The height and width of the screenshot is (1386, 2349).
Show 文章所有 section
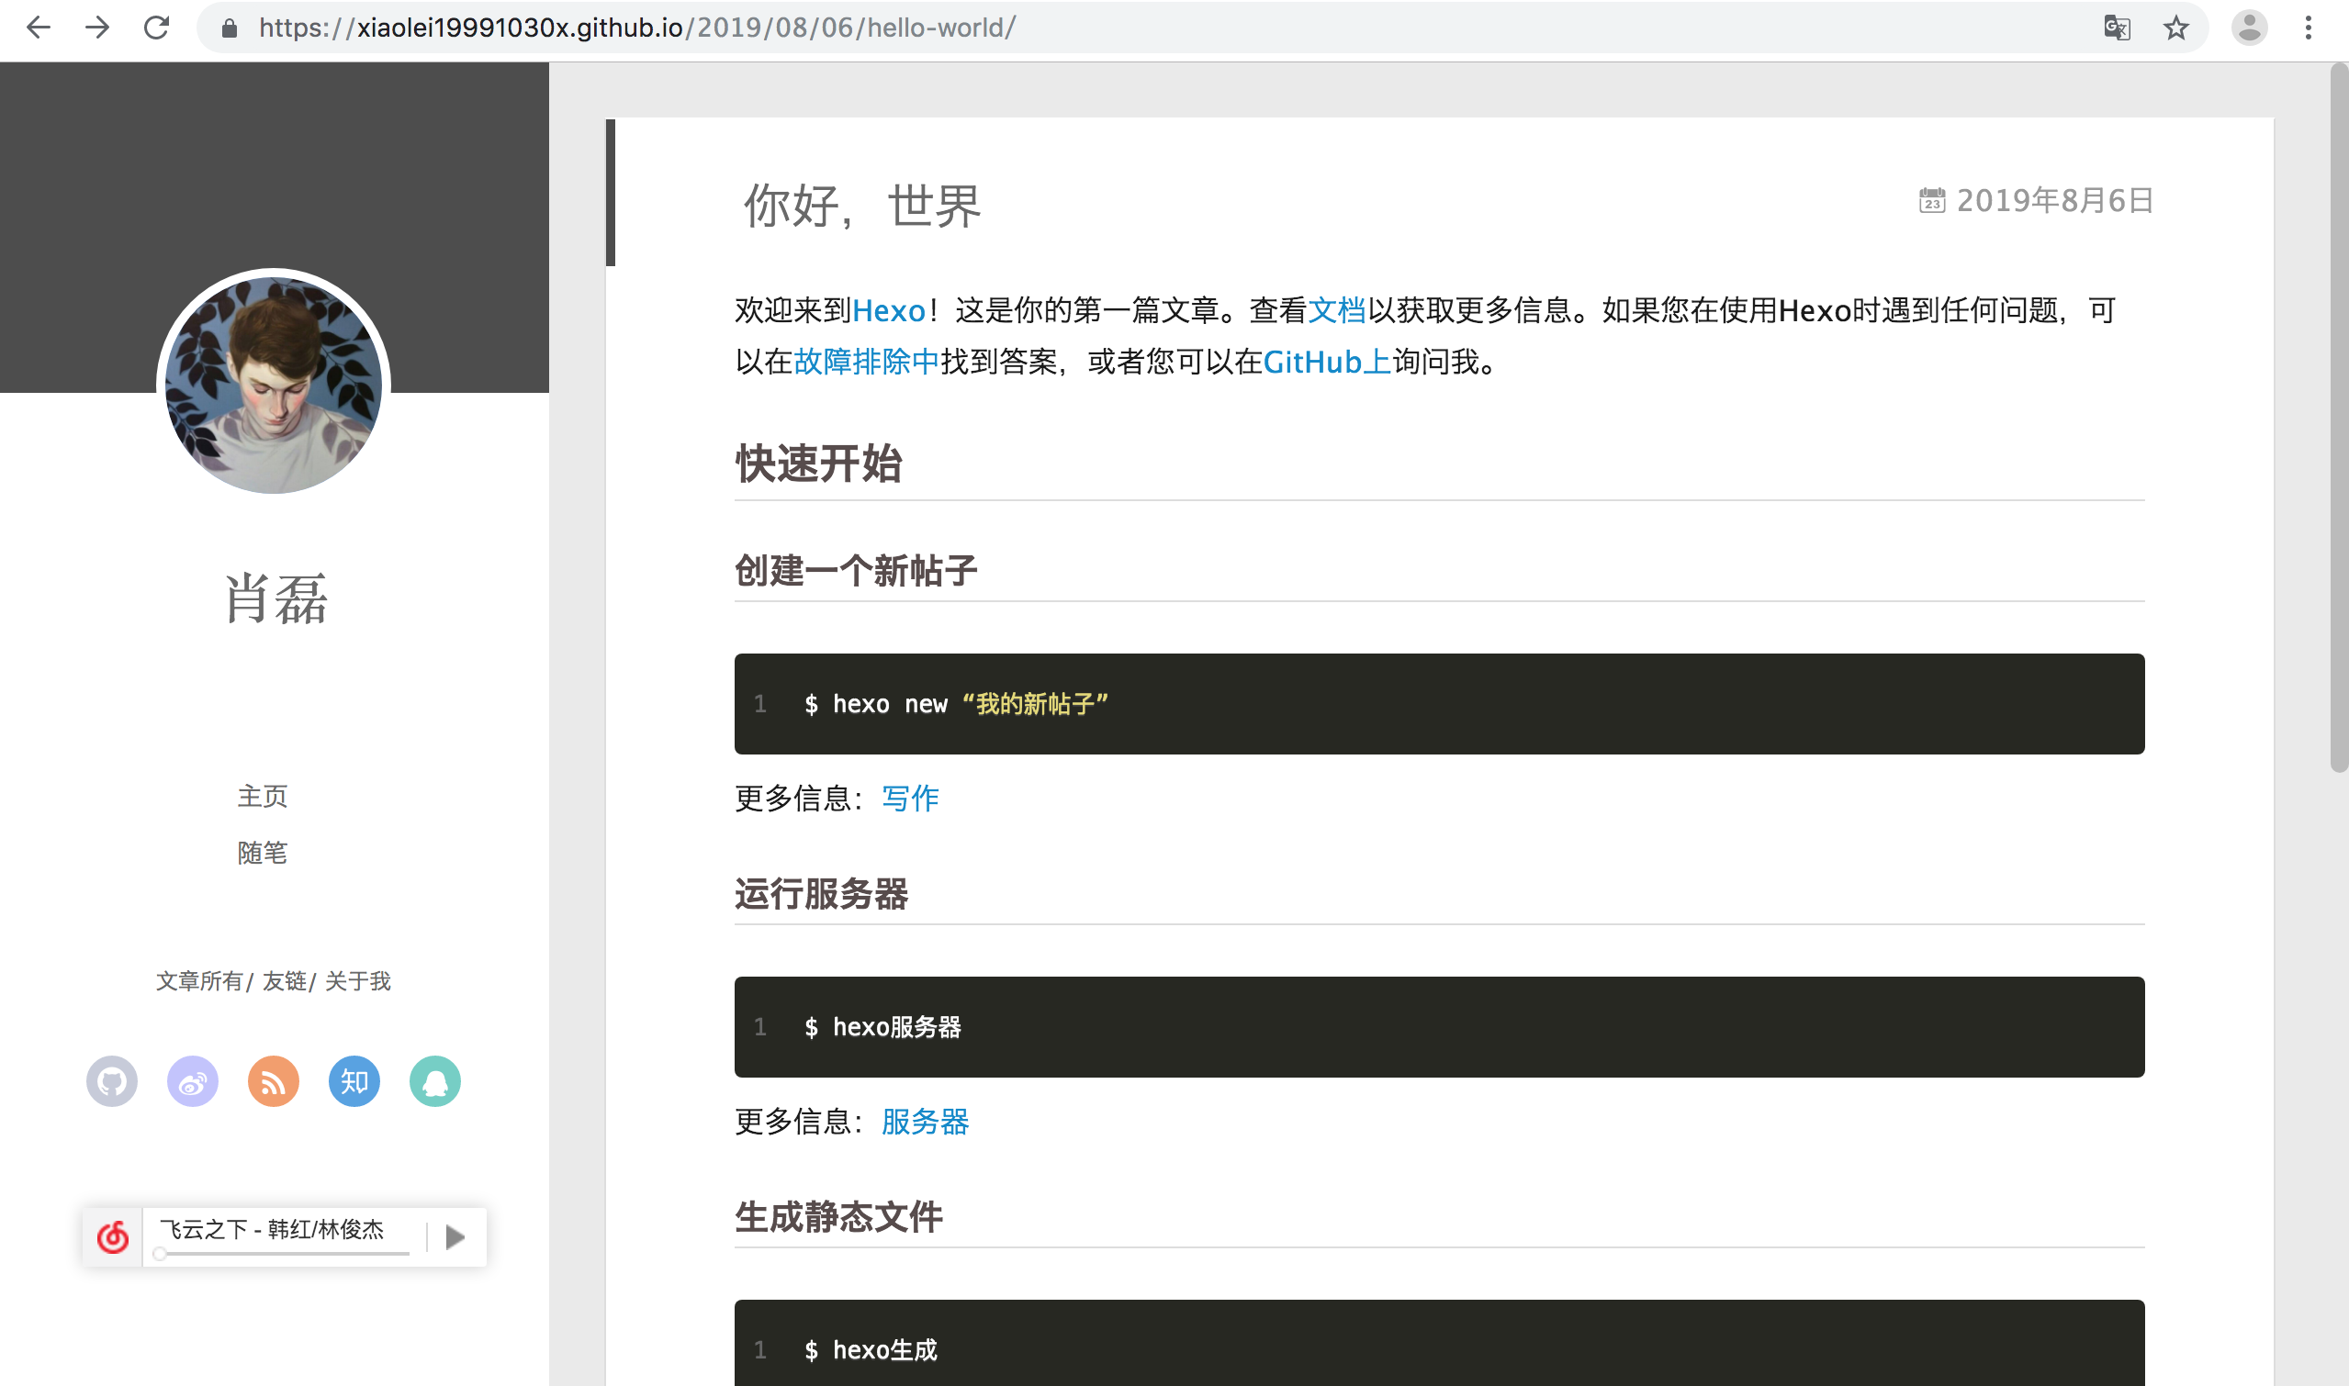(x=199, y=980)
